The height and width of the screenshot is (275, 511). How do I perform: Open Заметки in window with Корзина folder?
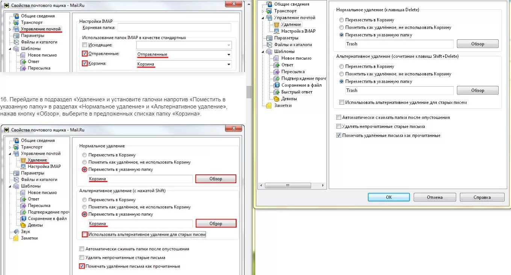(x=29, y=238)
